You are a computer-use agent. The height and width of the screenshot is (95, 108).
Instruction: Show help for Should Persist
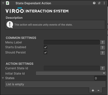point(102,53)
